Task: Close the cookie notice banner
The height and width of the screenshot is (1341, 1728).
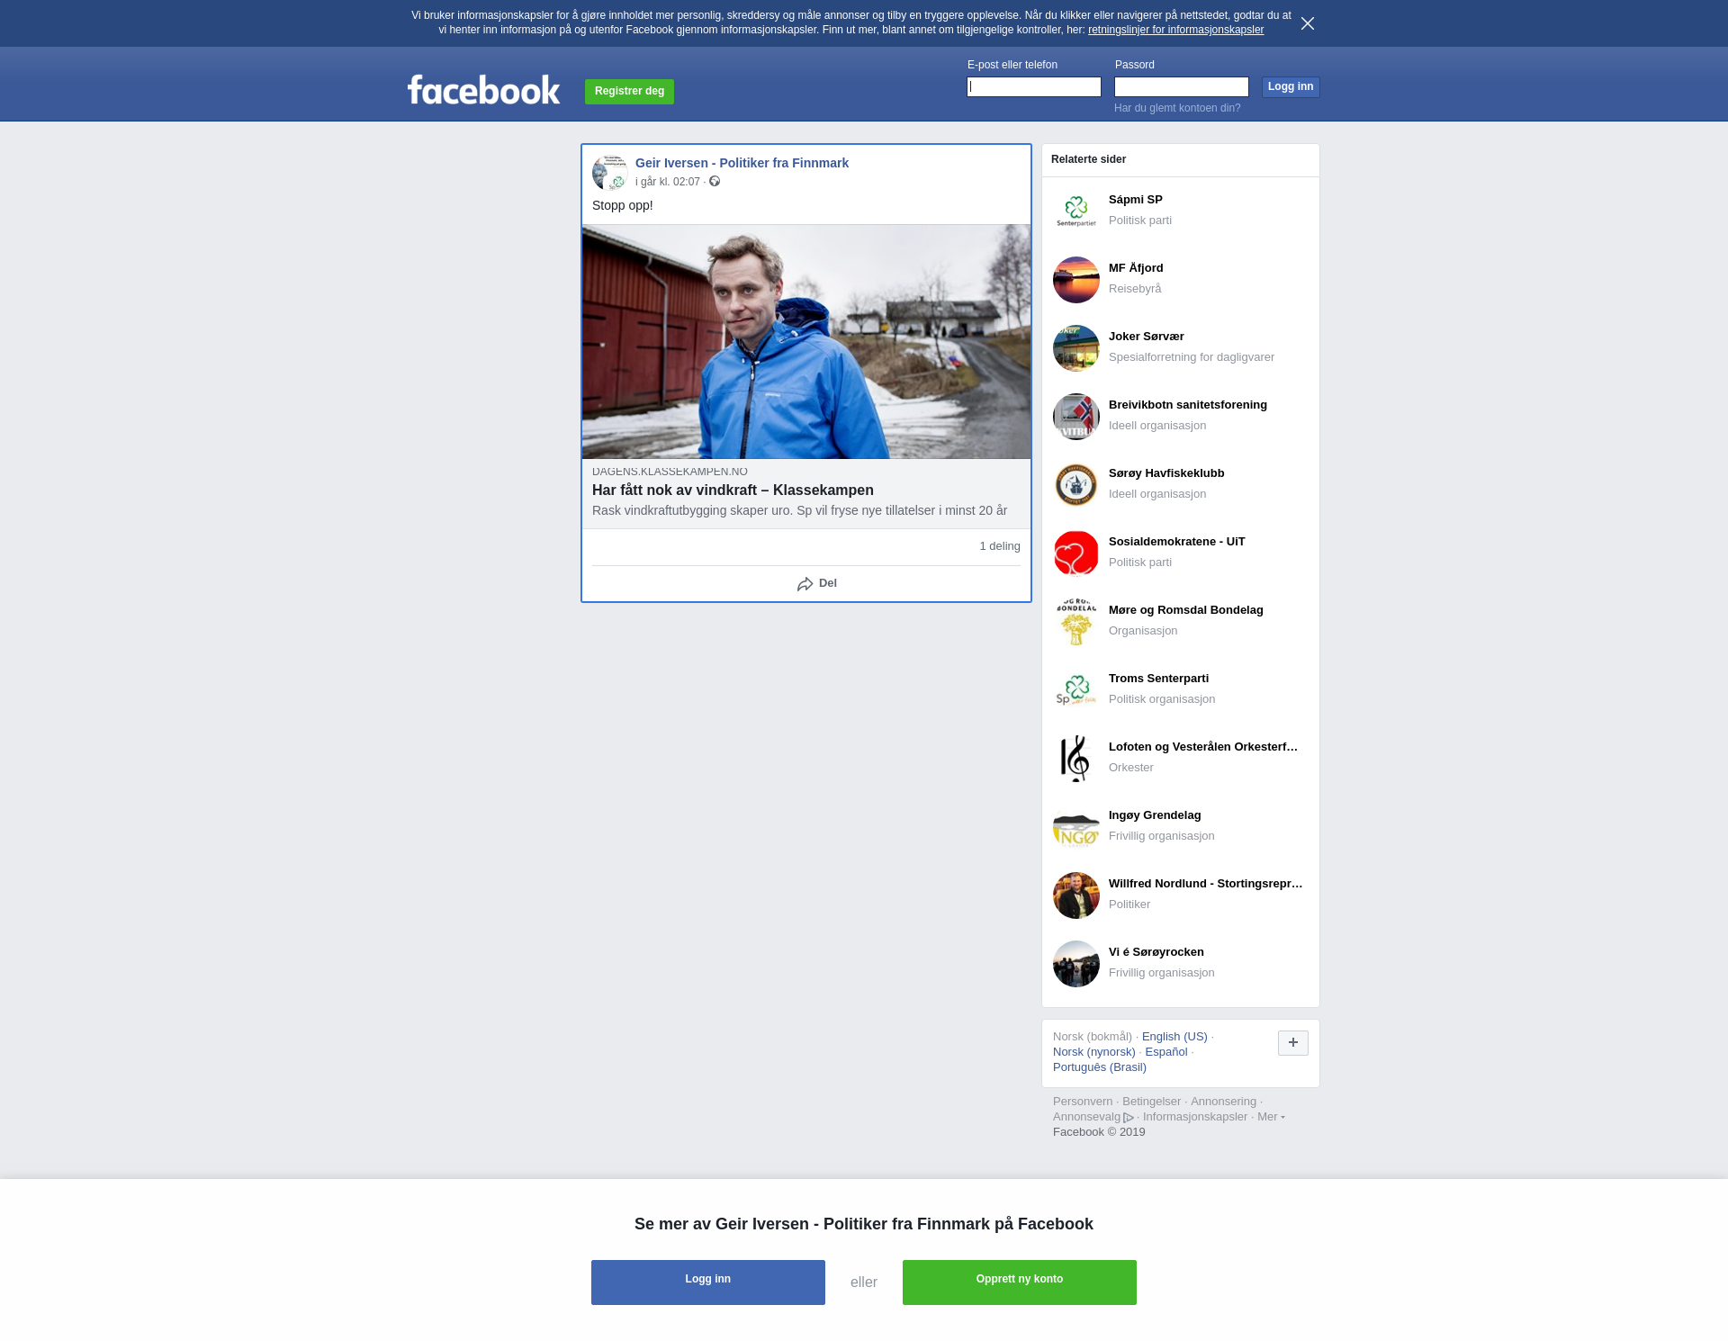Action: pos(1308,23)
